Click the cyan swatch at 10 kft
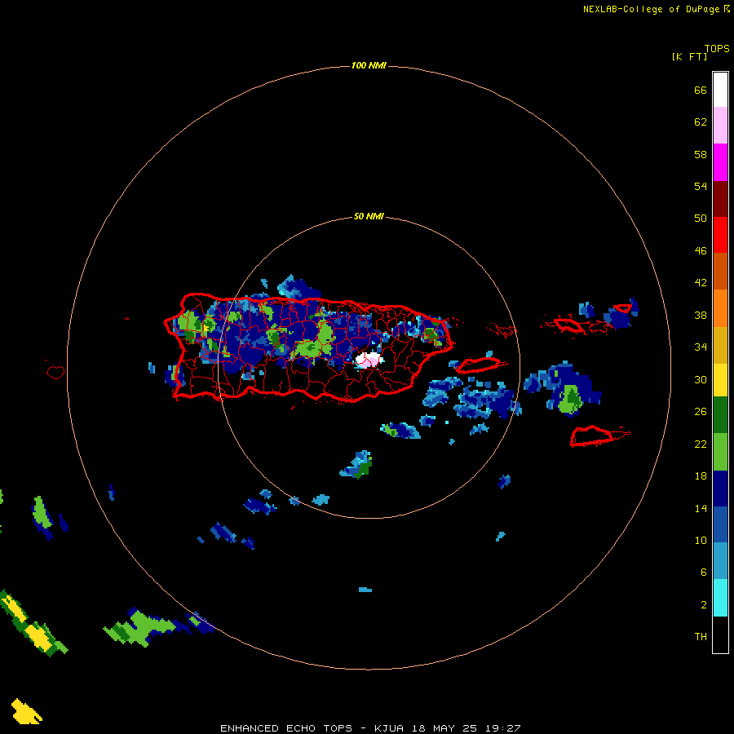Viewport: 734px width, 734px height. coord(720,598)
